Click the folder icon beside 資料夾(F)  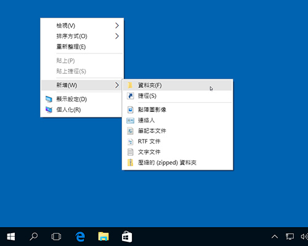130,85
